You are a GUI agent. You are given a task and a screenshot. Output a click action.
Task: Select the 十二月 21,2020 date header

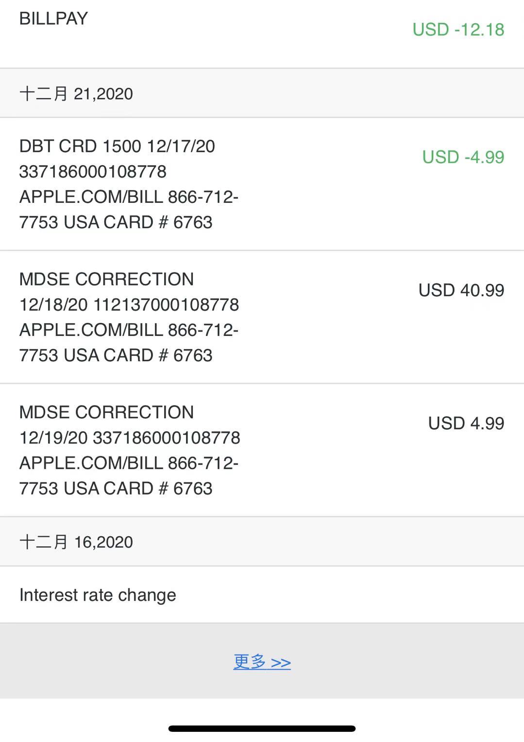click(x=76, y=93)
